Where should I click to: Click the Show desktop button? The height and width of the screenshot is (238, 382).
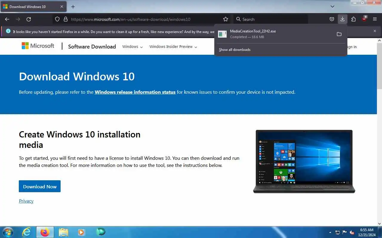click(x=380, y=232)
